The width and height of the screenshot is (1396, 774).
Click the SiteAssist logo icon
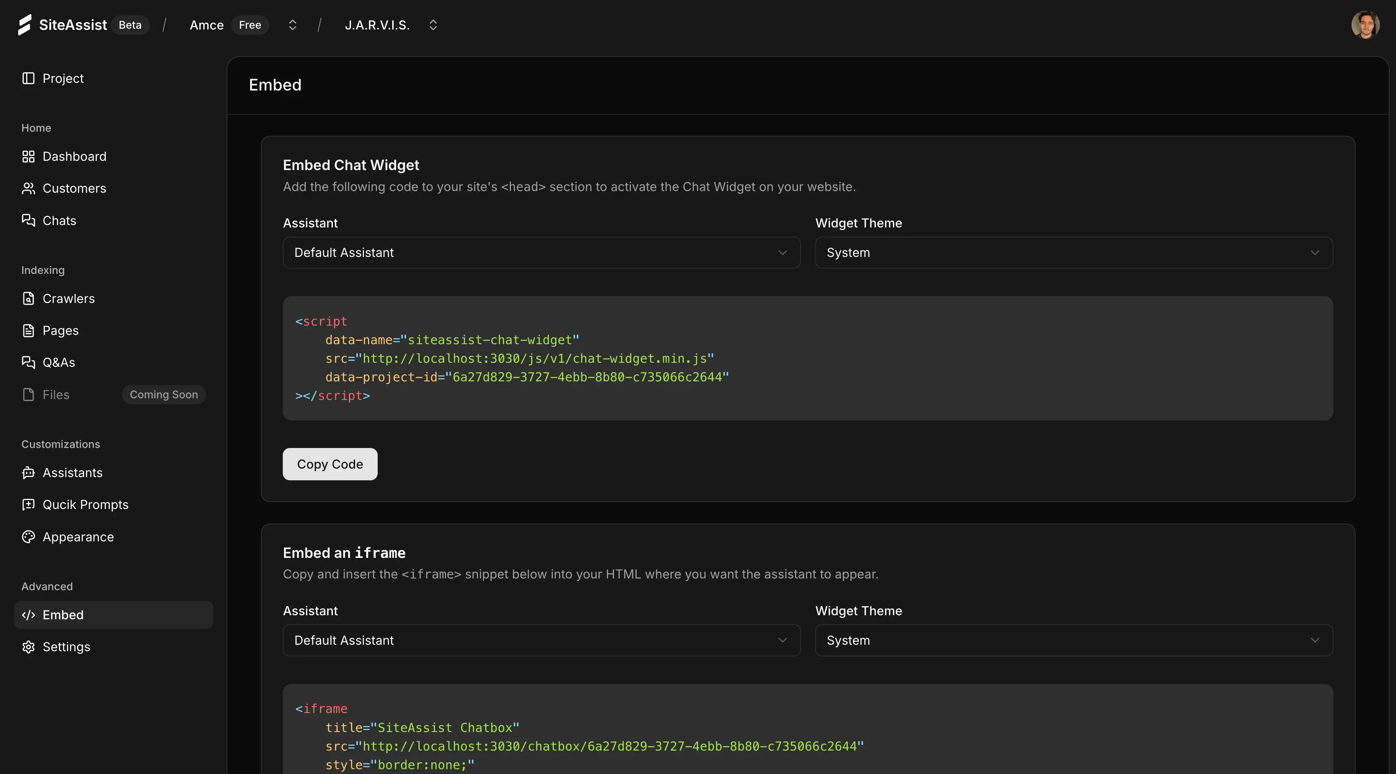25,25
